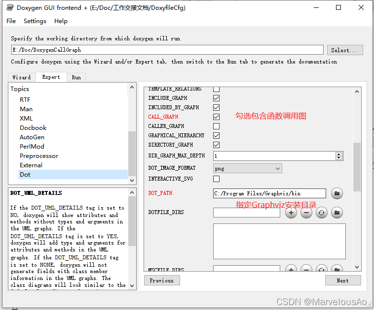374x310 pixels.
Task: Click the DOTFILE_DIRS add (plus) icon
Action: tap(291, 213)
